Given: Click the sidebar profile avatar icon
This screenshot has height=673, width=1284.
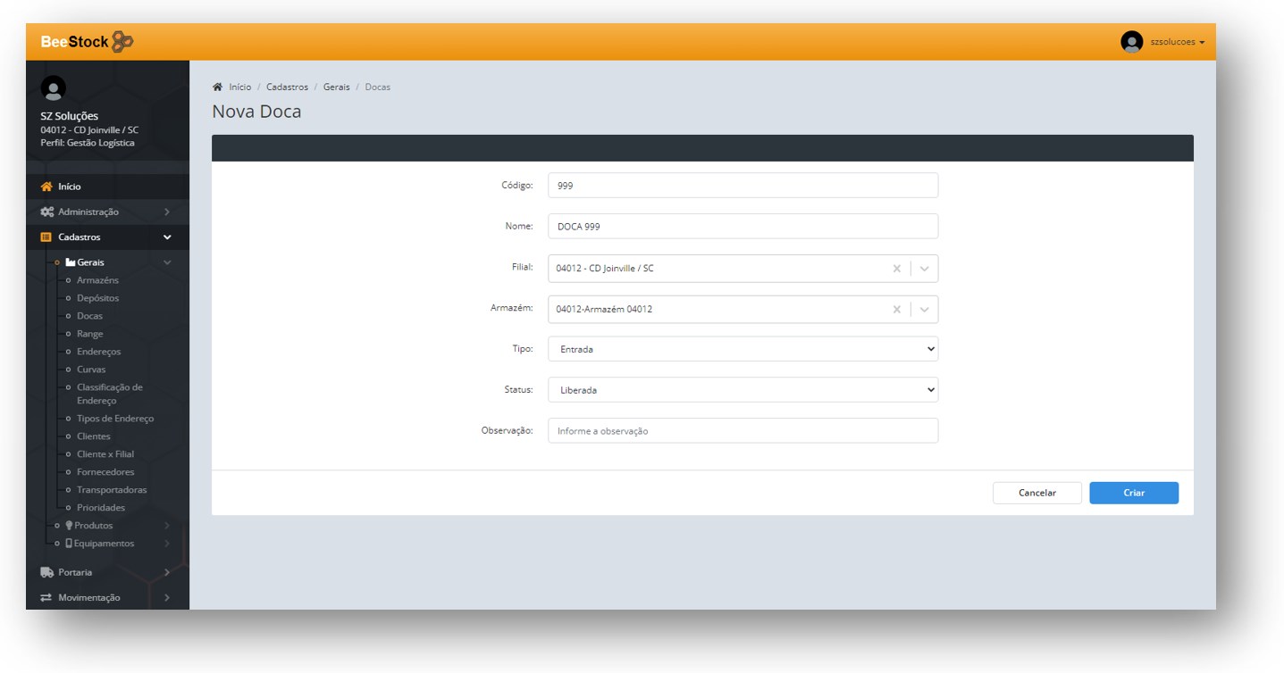Looking at the screenshot, I should (x=54, y=88).
